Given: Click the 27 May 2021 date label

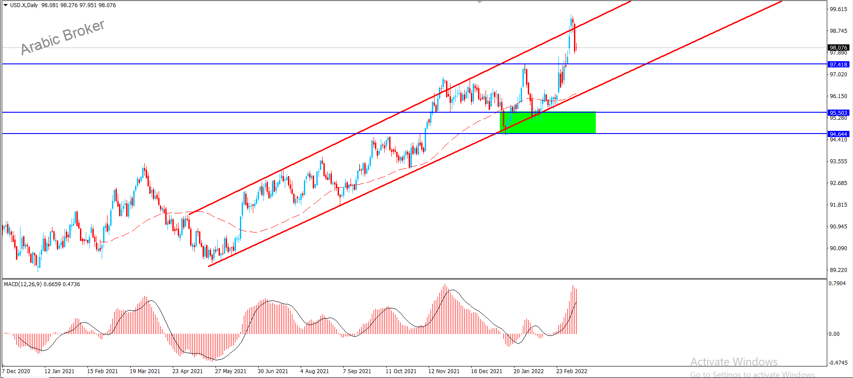Looking at the screenshot, I should pyautogui.click(x=231, y=371).
